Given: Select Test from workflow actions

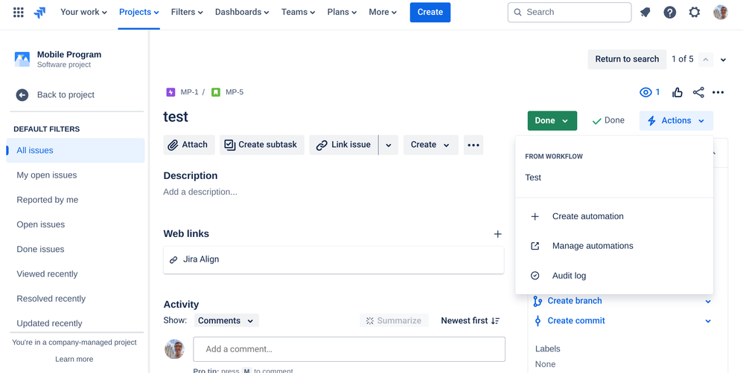Looking at the screenshot, I should point(614,178).
